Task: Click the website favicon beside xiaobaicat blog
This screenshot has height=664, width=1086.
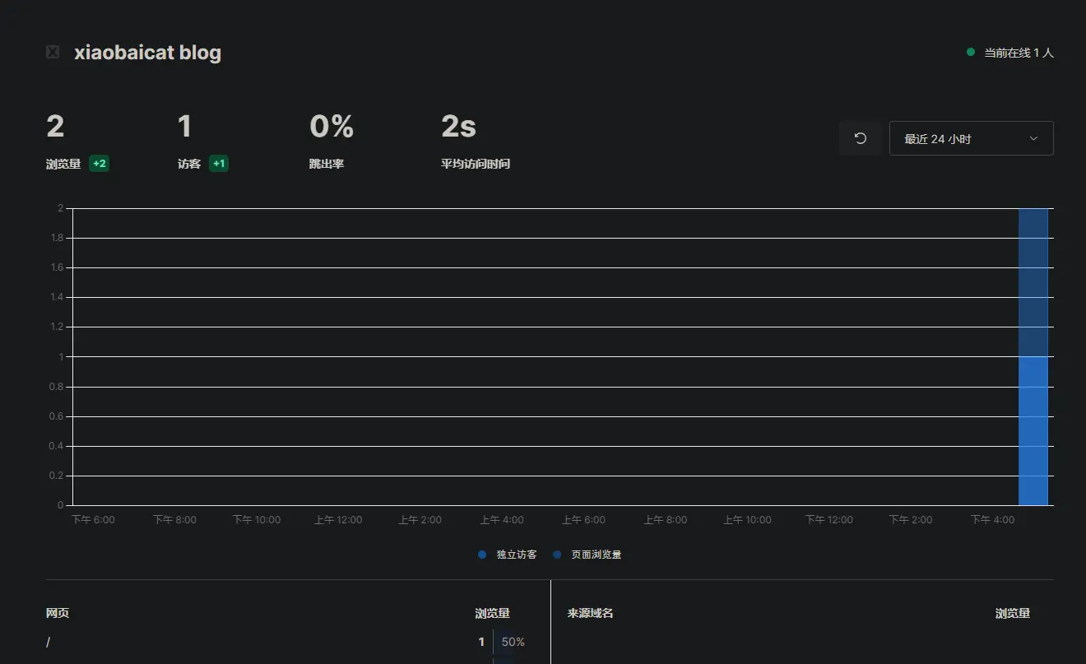Action: [53, 53]
